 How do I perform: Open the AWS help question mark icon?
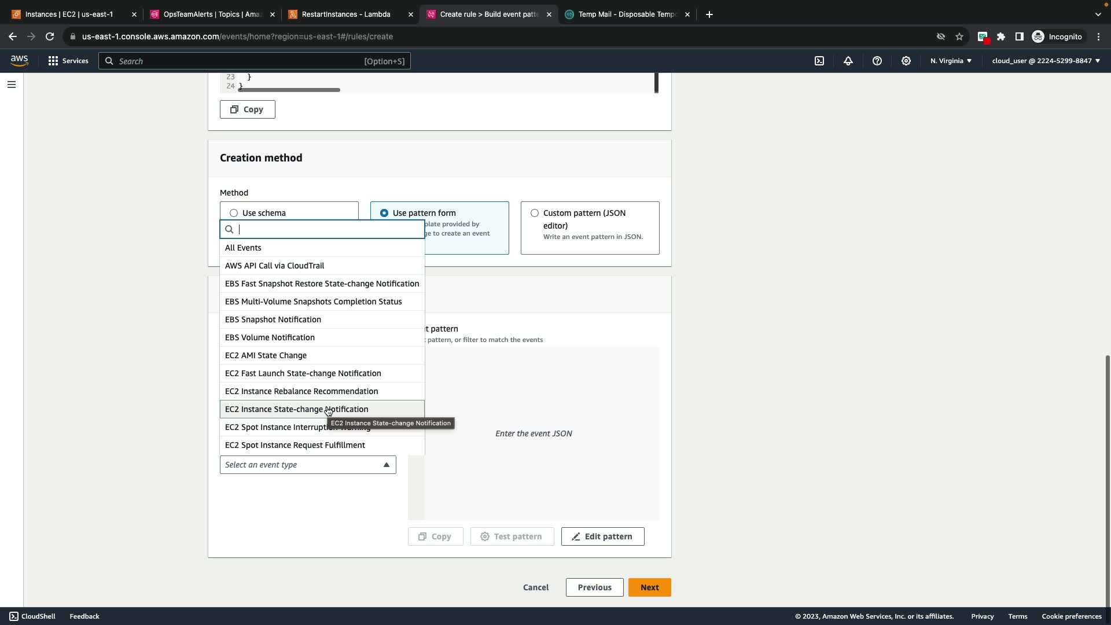(x=877, y=61)
